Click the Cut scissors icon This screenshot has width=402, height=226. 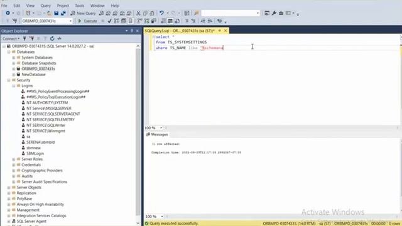(138, 13)
